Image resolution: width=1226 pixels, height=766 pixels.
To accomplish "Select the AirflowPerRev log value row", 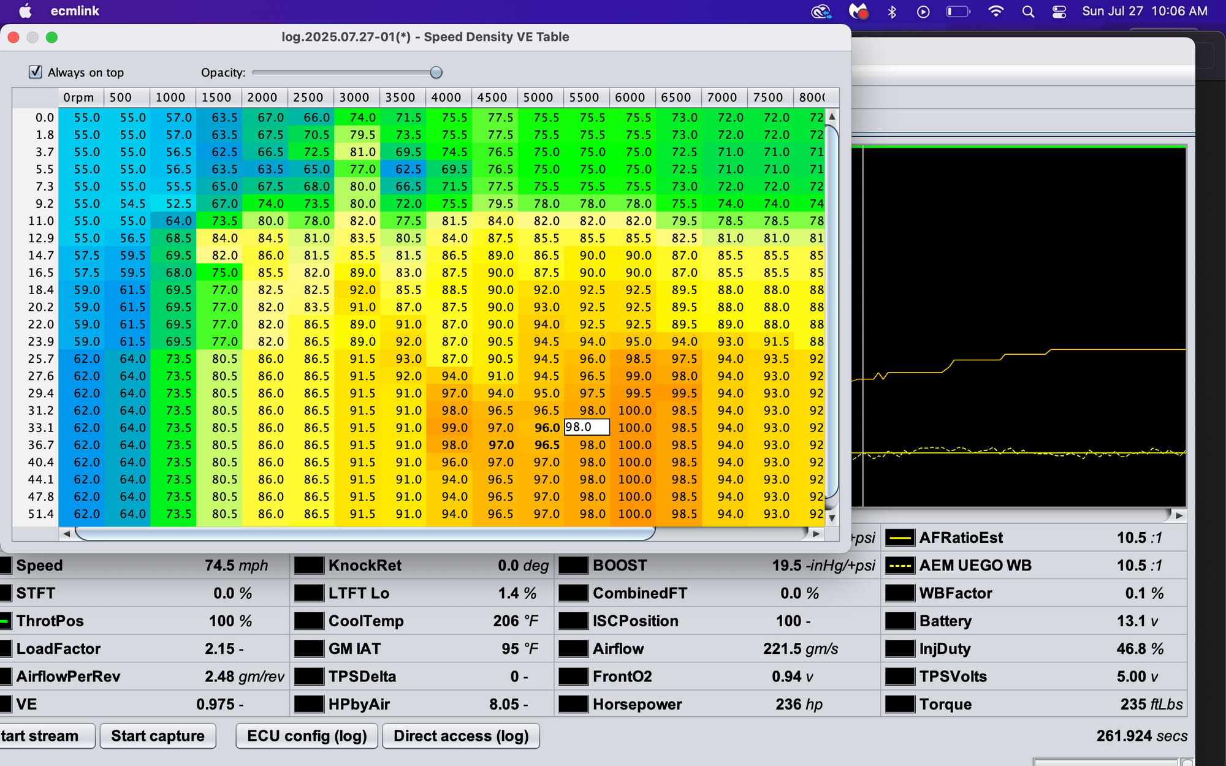I will coord(144,677).
